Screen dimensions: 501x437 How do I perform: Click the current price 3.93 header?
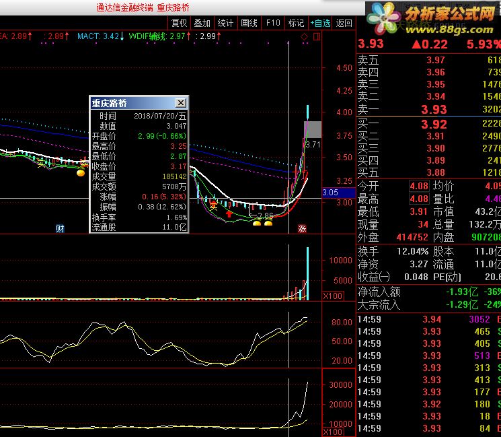[371, 44]
